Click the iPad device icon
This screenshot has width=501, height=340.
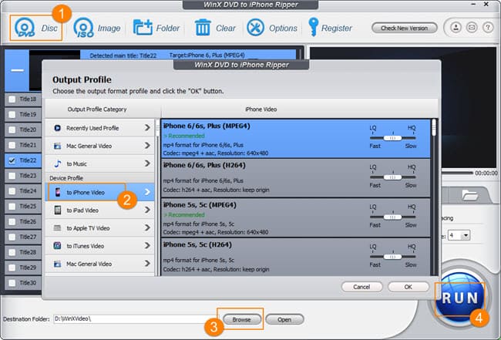click(58, 210)
